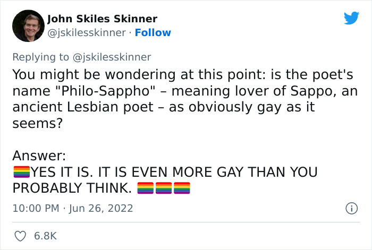Click middle rainbow flag after THINK
The height and width of the screenshot is (250, 372).
164,188
